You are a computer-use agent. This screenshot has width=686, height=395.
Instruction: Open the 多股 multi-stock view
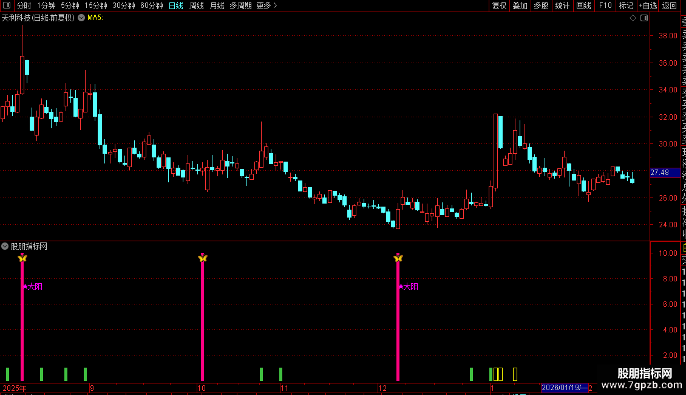coord(541,5)
